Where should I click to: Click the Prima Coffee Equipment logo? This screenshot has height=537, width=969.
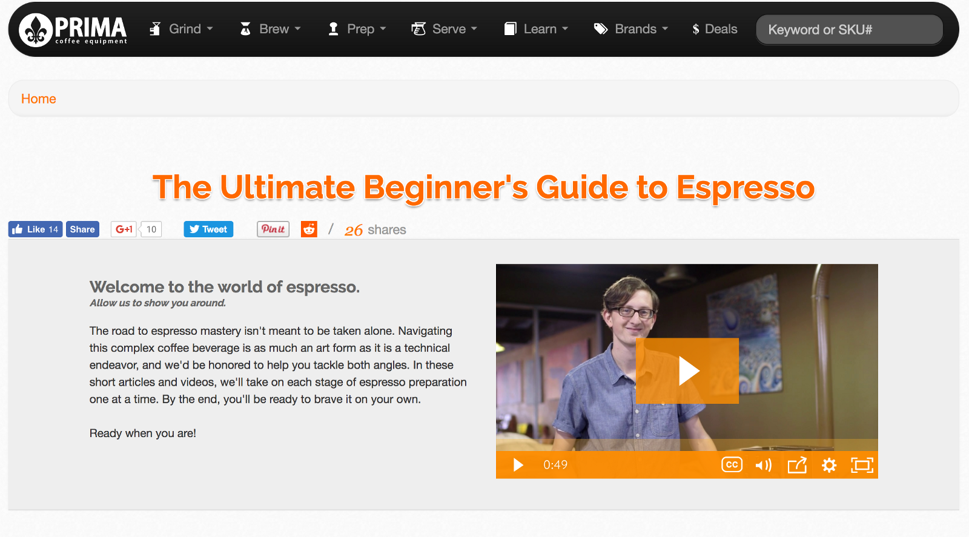[x=73, y=30]
